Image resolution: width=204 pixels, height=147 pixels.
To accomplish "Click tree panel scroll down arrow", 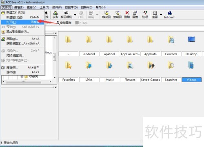I will 55,78.
